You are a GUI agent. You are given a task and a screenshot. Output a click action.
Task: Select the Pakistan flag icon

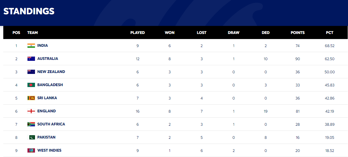click(31, 137)
